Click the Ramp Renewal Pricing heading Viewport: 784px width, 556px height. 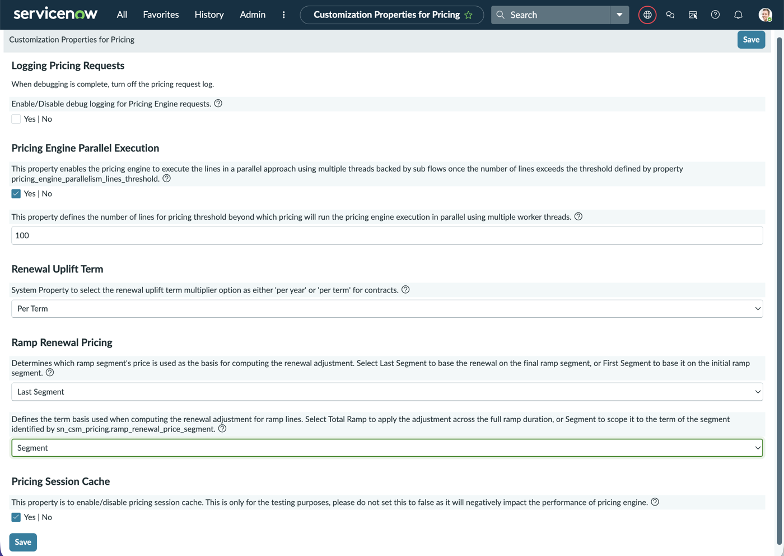click(62, 342)
